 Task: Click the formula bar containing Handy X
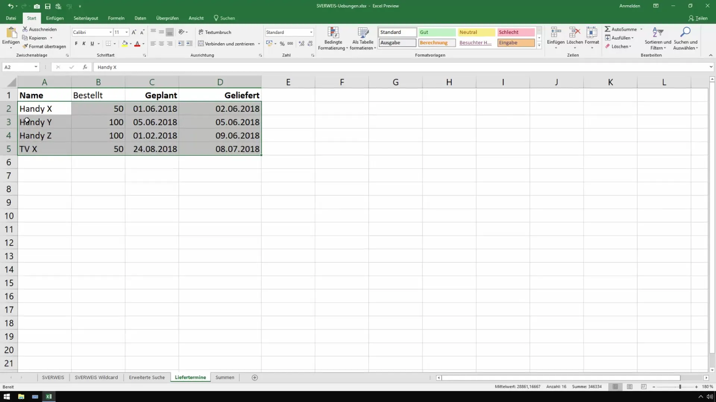click(x=401, y=67)
